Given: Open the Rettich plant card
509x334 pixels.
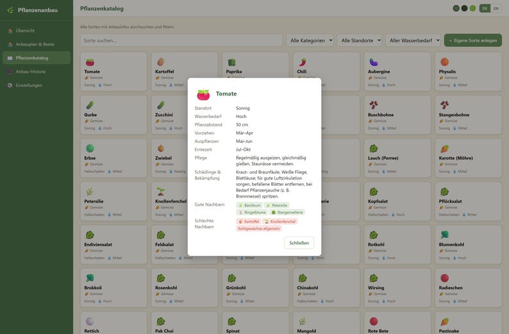Looking at the screenshot, I should point(113,323).
